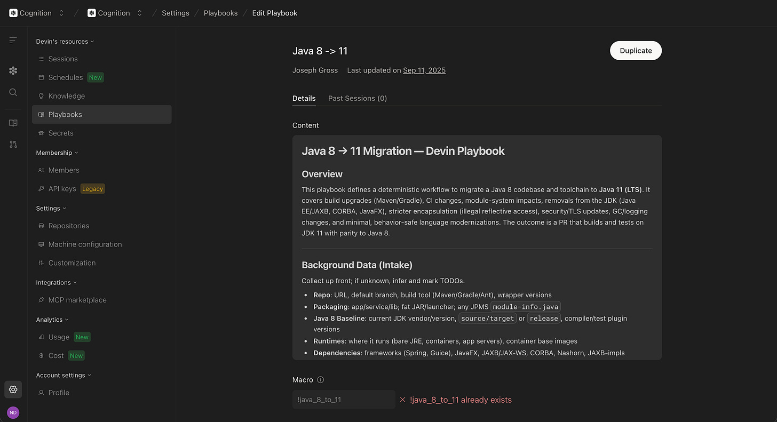Click the info icon next to Macro
This screenshot has height=422, width=777.
click(320, 380)
